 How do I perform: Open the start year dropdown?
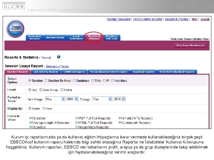point(72,99)
